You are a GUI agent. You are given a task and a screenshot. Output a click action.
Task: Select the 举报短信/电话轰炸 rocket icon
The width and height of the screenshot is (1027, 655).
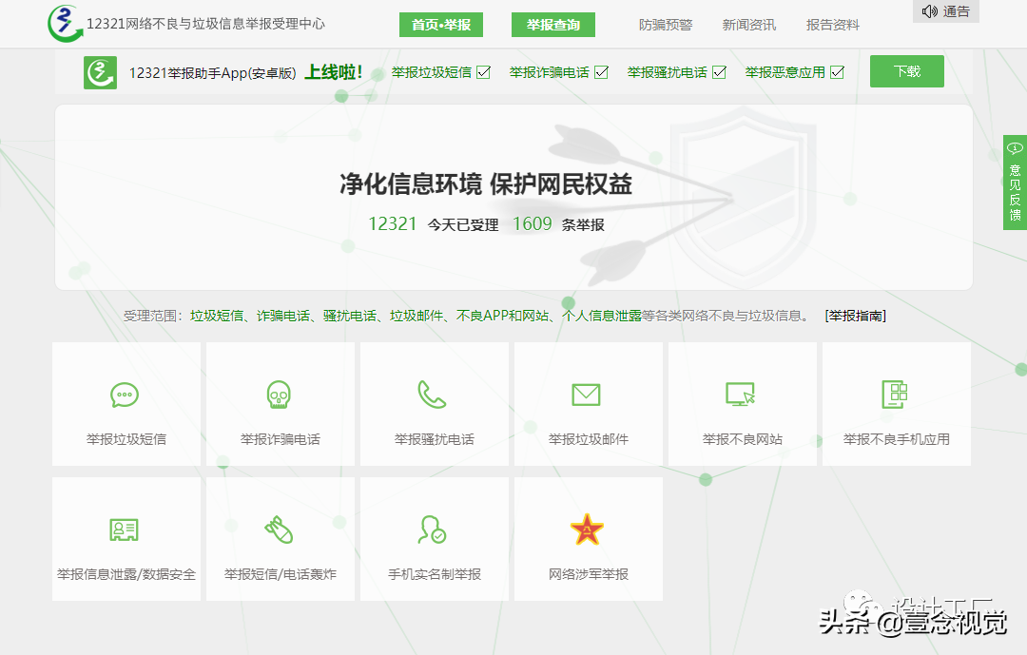pos(280,529)
